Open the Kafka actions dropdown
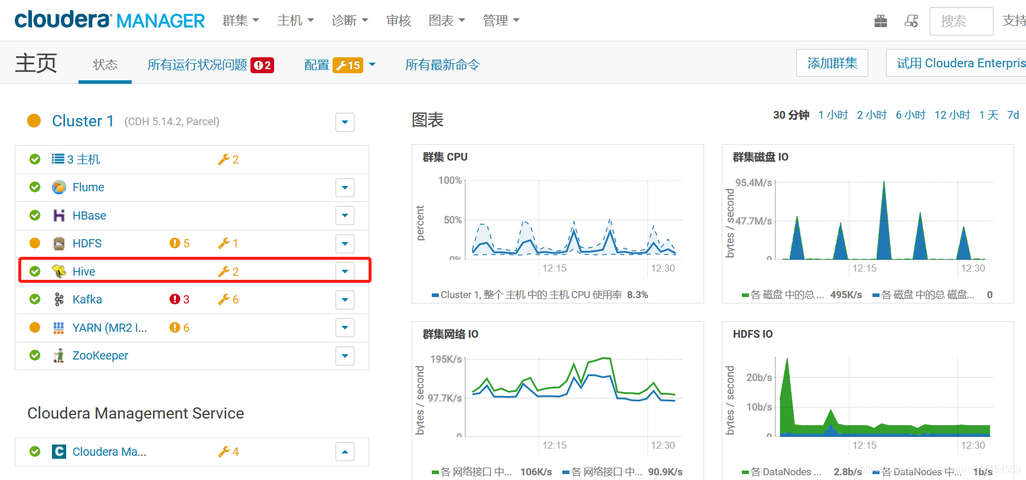The image size is (1026, 480). tap(345, 300)
